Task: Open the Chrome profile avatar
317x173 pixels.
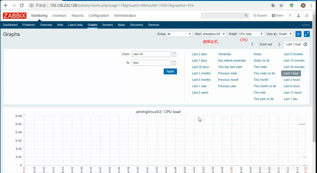Action: (x=303, y=5)
